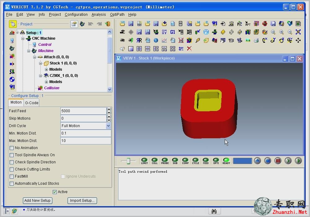Open the OptiPath menu
This screenshot has width=310, height=217.
117,15
